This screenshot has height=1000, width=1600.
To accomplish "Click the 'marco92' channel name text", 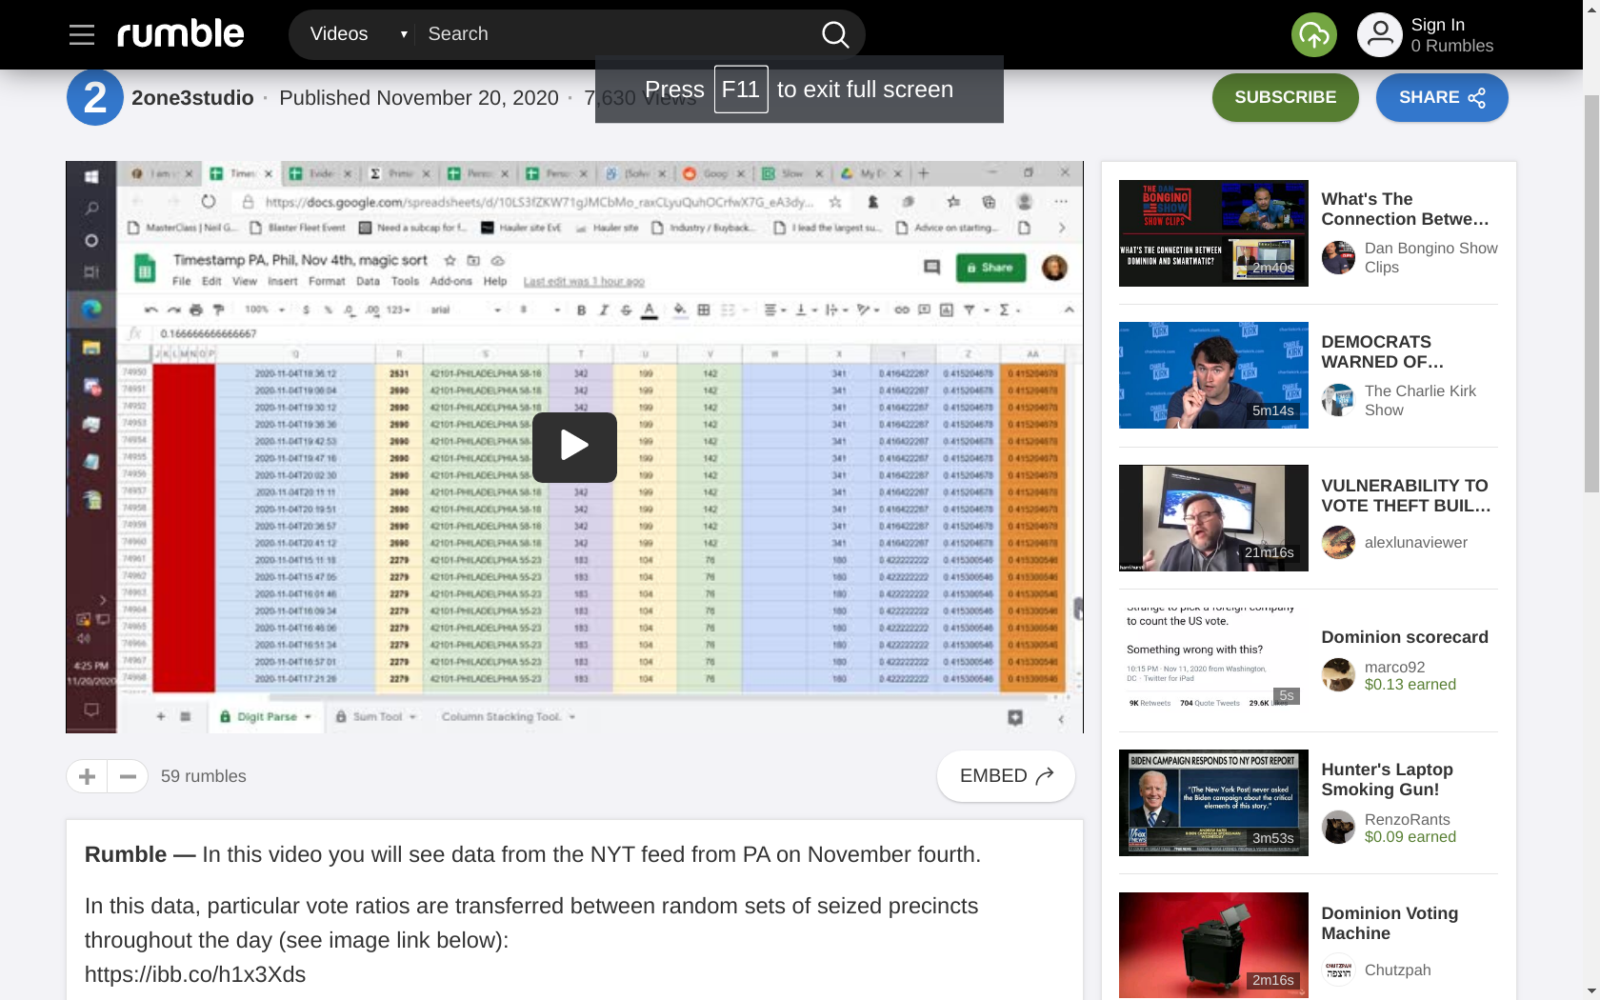I will click(1394, 667).
